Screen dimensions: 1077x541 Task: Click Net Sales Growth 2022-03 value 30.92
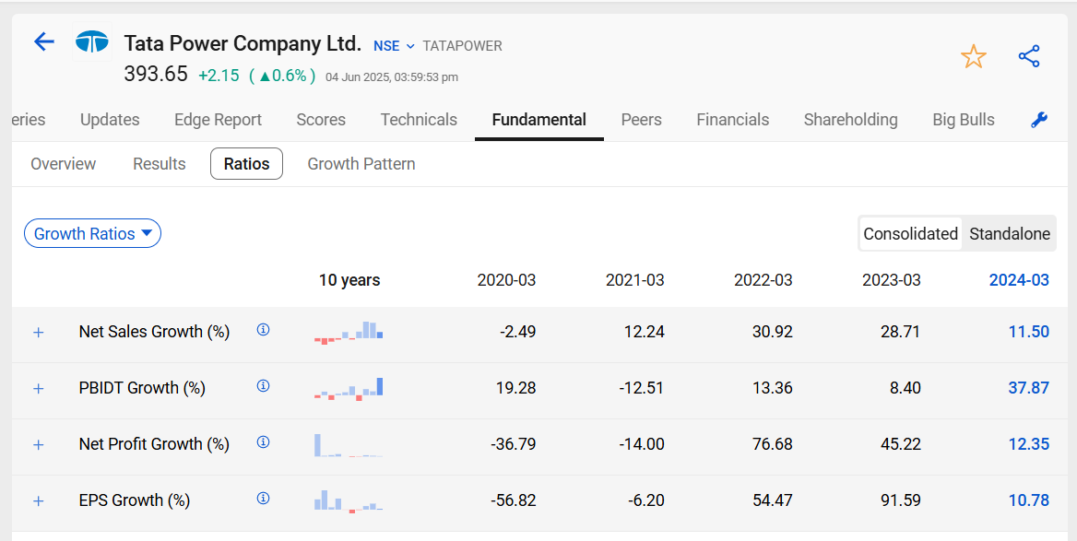(773, 333)
